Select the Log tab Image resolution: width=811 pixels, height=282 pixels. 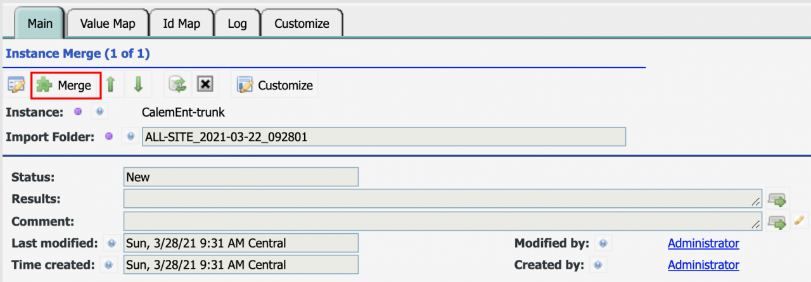(237, 23)
